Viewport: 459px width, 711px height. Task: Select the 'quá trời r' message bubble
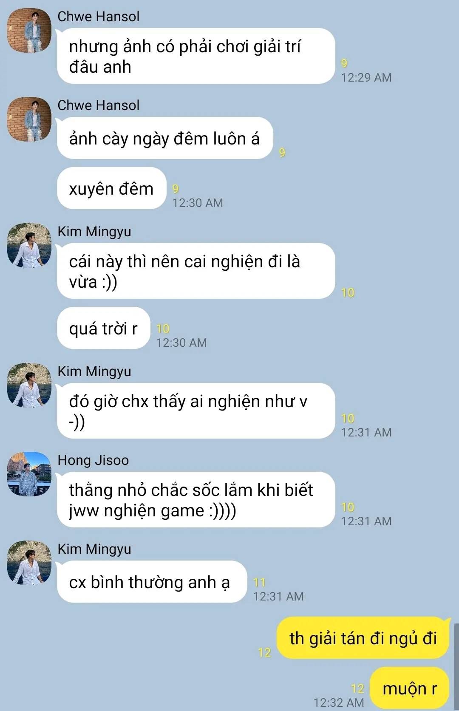coord(104,328)
